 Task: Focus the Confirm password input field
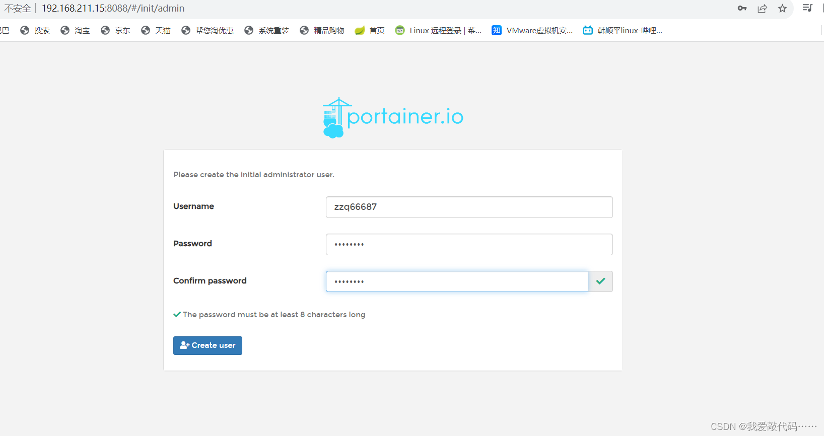457,281
